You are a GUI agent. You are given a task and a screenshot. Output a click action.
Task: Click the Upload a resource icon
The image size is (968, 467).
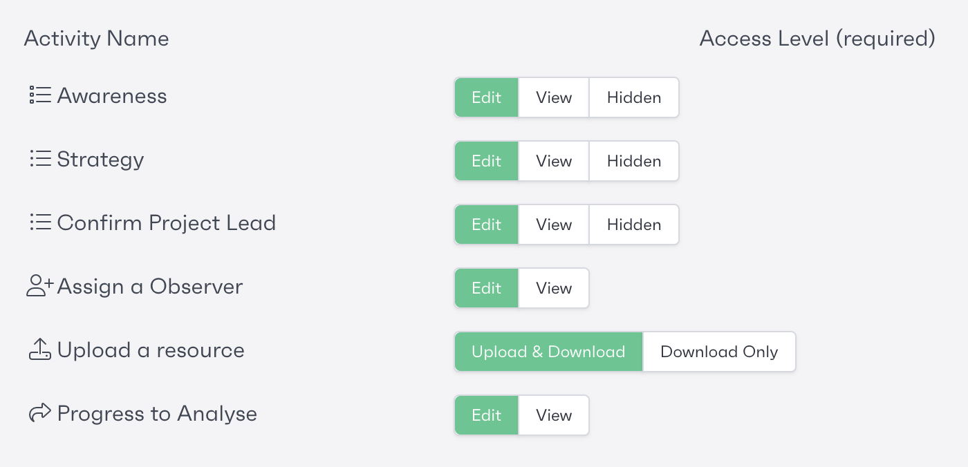point(40,350)
